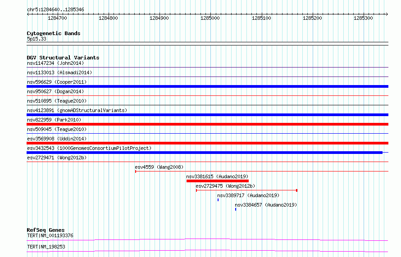Open esv4559 (Wang2008) variant label
401x257 pixels.
(159, 167)
